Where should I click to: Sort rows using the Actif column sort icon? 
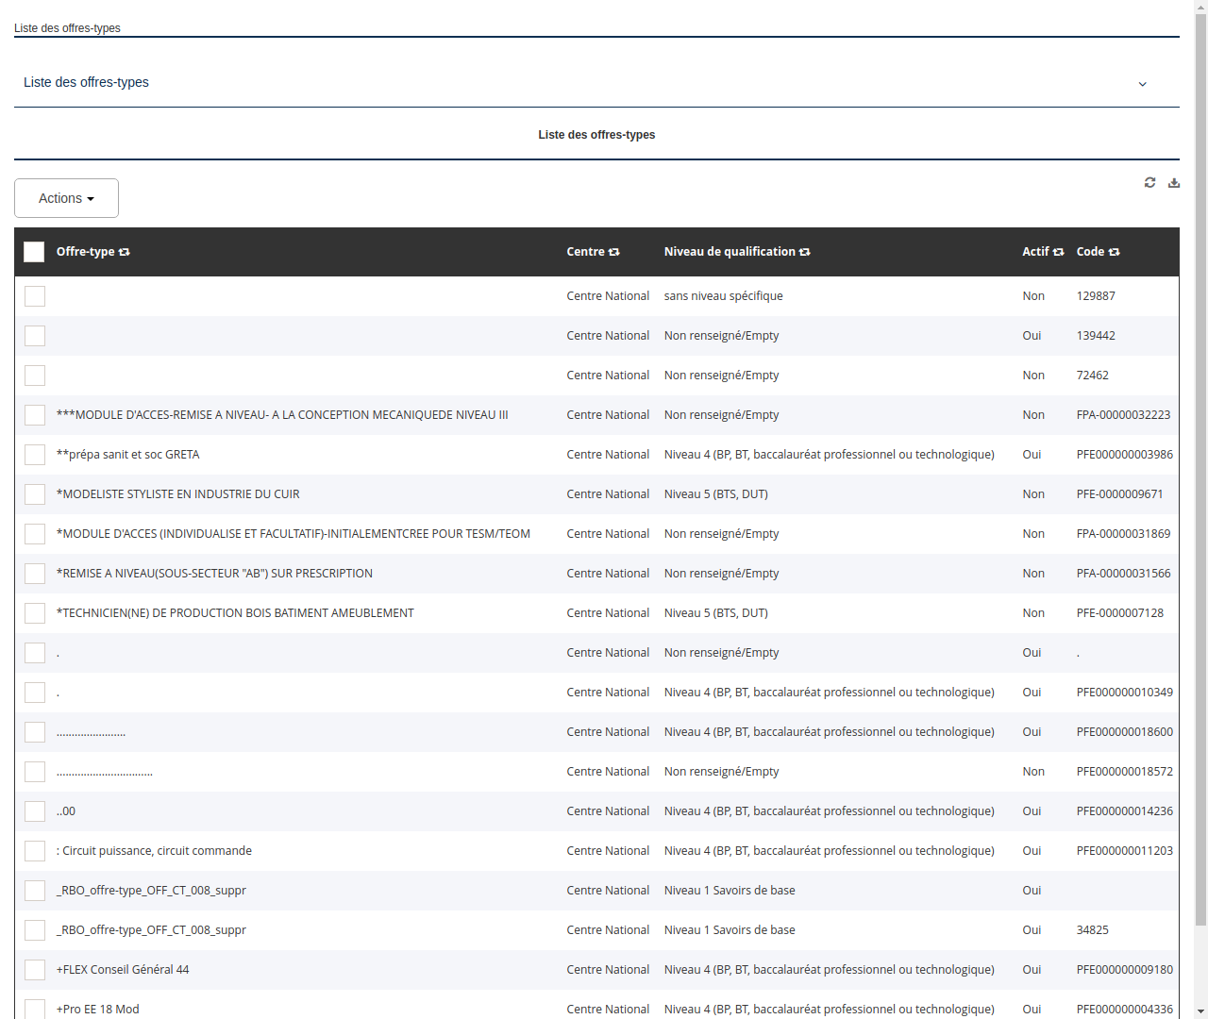(1058, 251)
